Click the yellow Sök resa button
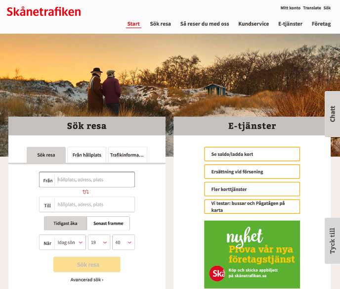Image resolution: width=340 pixels, height=289 pixels. 87,264
